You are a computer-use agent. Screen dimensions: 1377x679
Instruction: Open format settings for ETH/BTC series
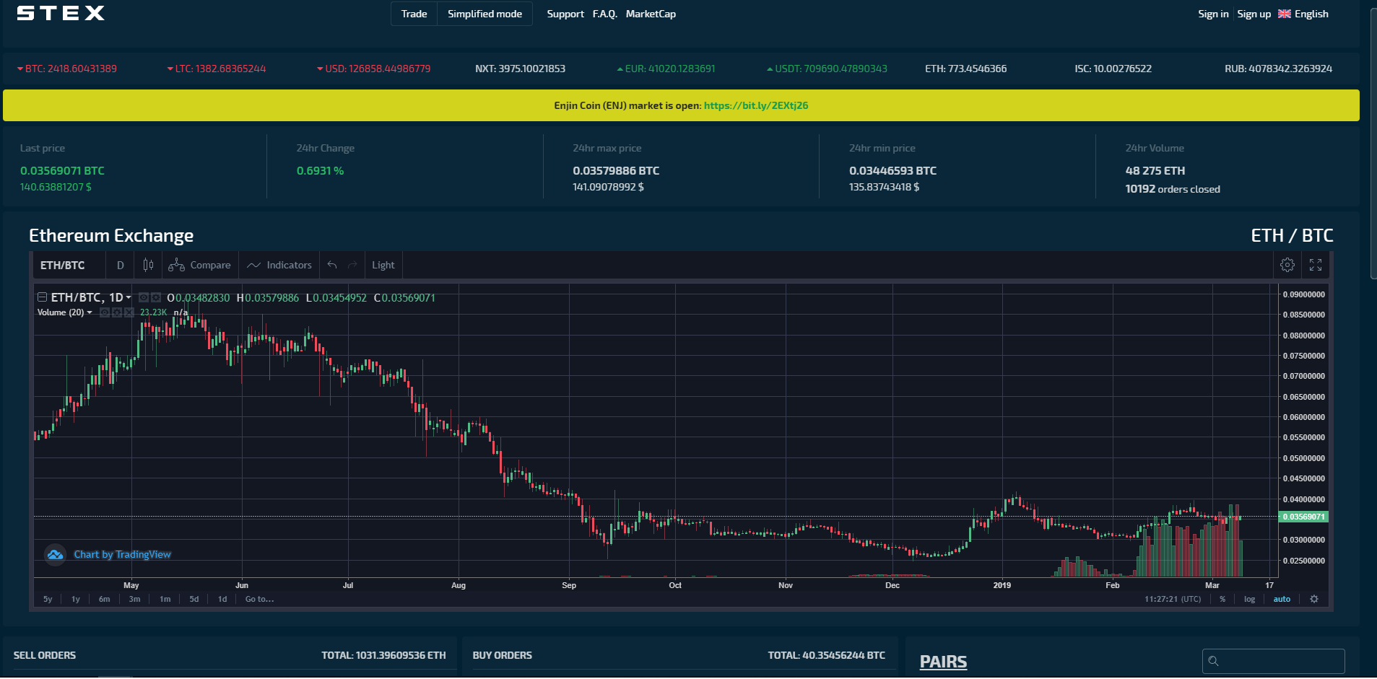point(156,297)
